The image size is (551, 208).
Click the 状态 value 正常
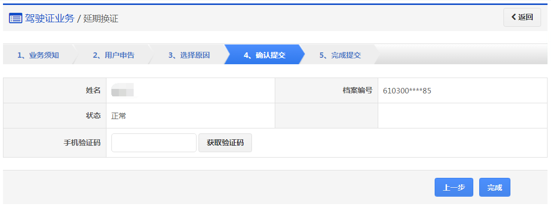[119, 116]
